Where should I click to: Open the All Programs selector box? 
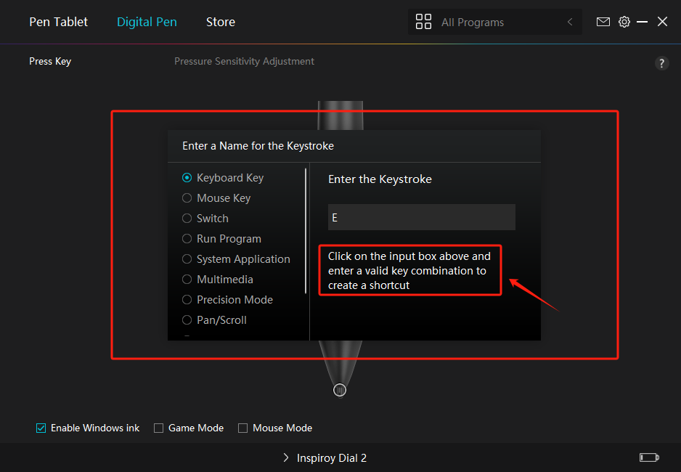[x=494, y=22]
